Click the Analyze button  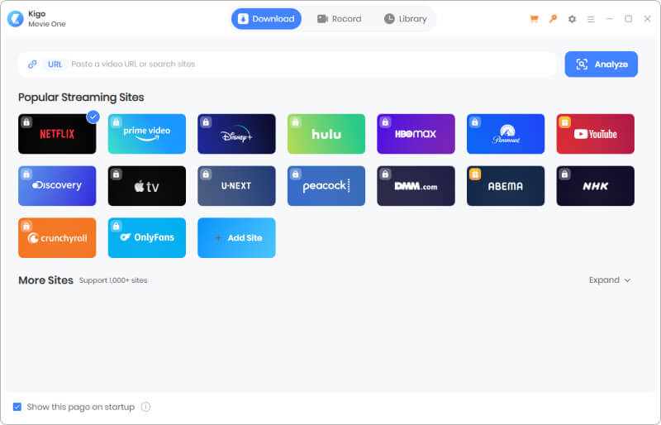click(602, 64)
